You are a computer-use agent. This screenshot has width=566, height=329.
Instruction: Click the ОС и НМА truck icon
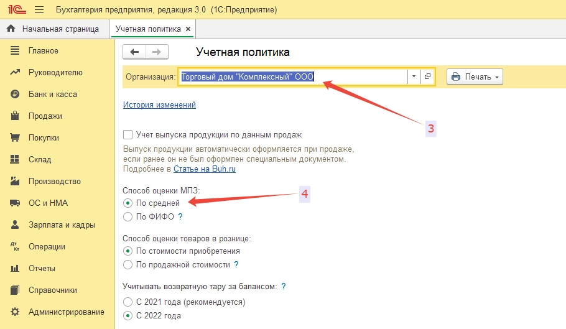[15, 203]
